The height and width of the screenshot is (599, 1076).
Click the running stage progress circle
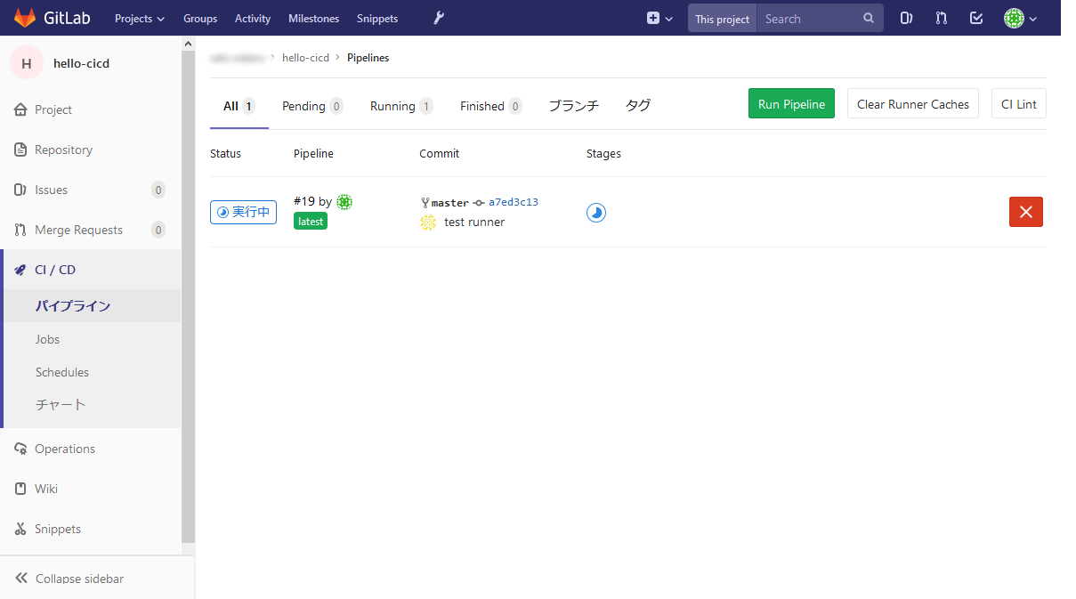596,212
